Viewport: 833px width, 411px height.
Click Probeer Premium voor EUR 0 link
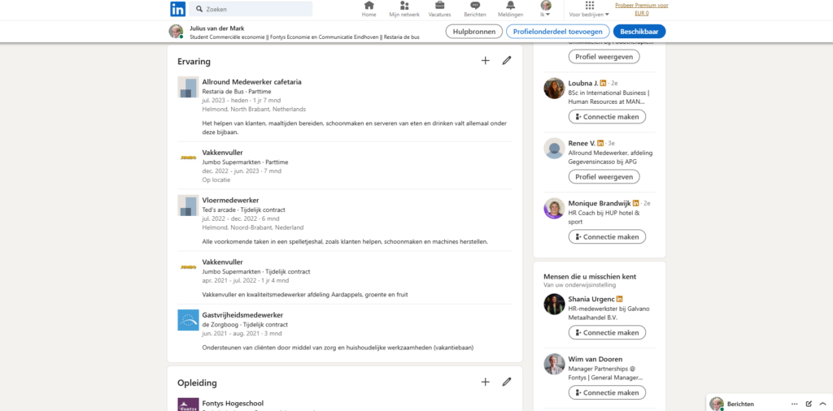pyautogui.click(x=642, y=9)
